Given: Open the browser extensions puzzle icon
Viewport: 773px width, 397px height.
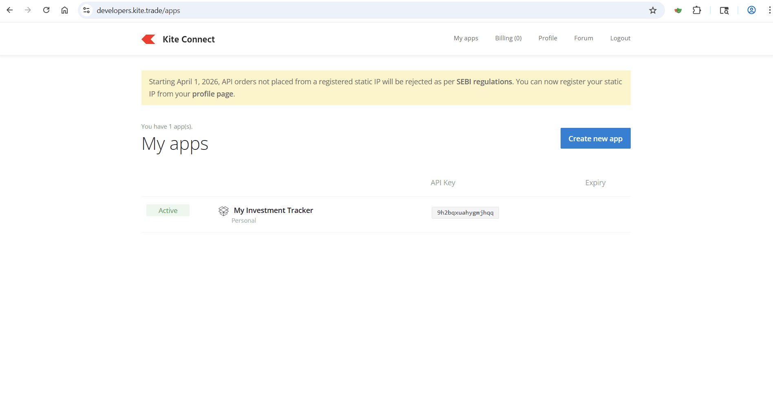Looking at the screenshot, I should point(697,11).
